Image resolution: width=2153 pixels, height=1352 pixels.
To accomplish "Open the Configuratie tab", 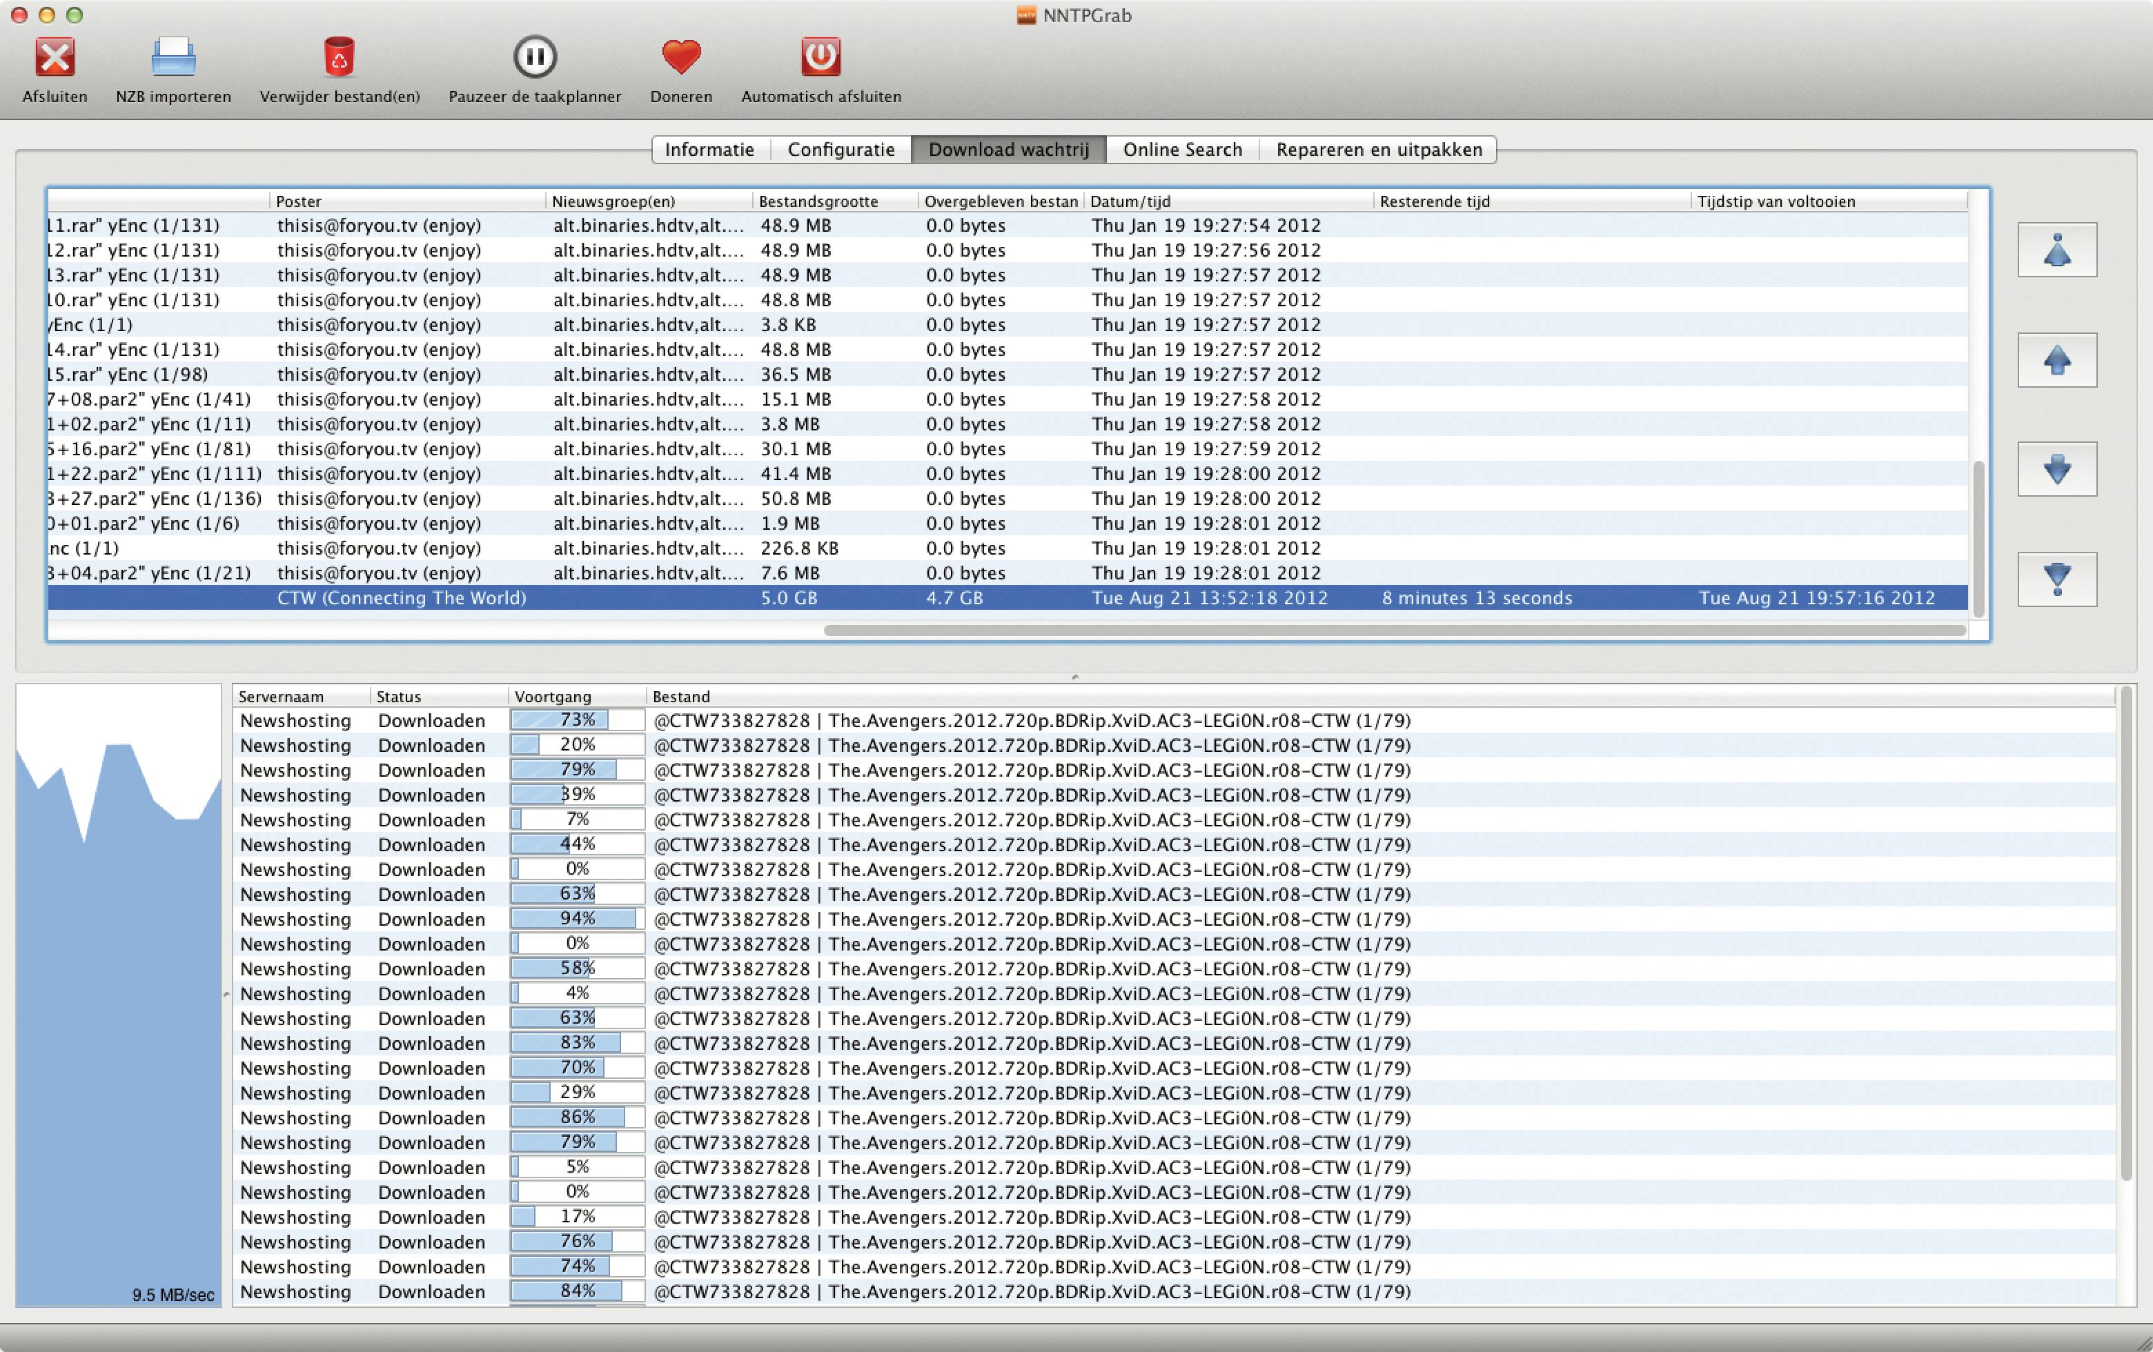I will 840,149.
